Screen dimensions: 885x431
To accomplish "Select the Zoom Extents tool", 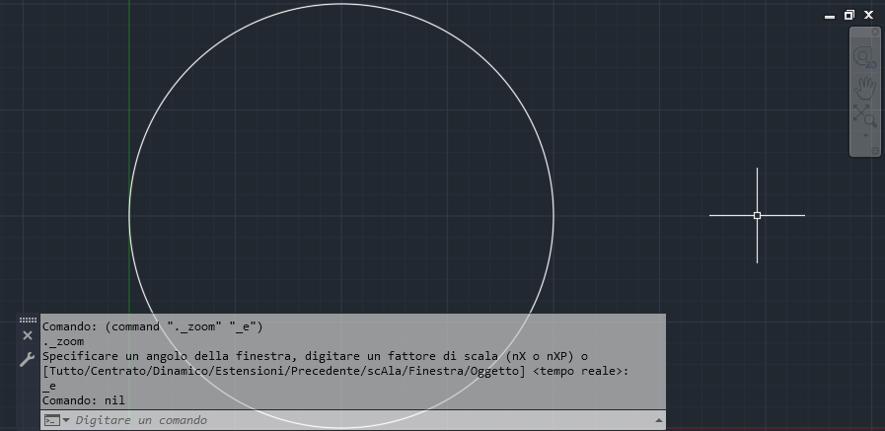I will [864, 115].
